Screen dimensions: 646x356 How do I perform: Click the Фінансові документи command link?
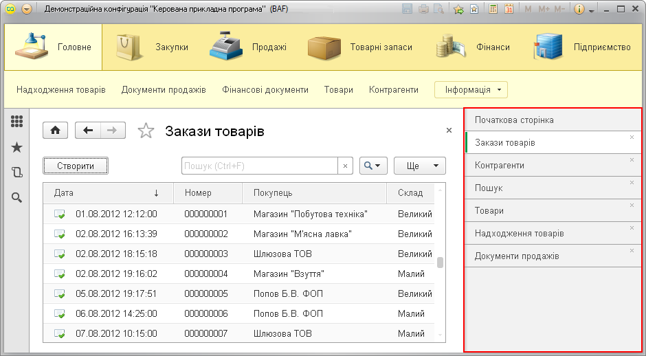pos(265,90)
